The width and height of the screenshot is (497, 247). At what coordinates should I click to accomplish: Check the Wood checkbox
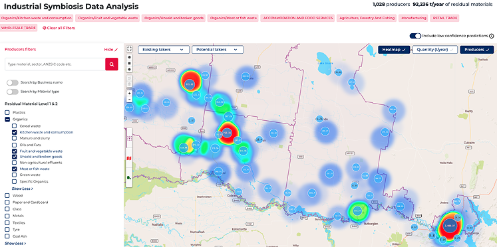[x=7, y=195]
